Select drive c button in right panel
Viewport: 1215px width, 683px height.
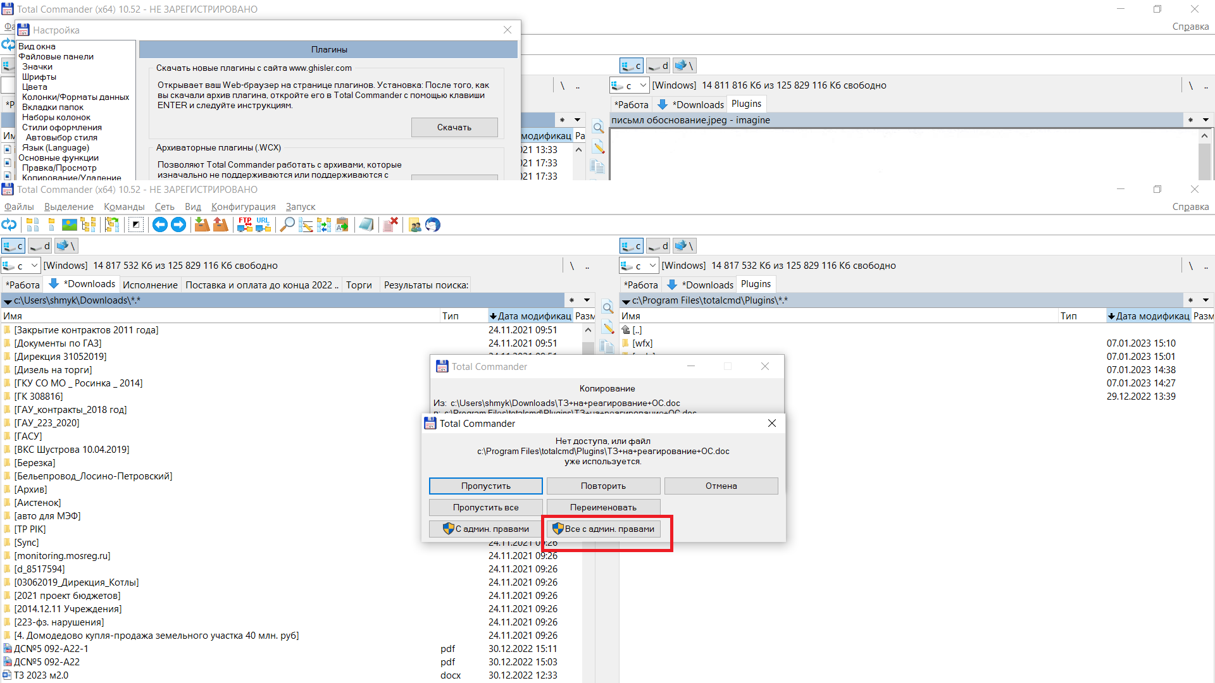click(632, 246)
